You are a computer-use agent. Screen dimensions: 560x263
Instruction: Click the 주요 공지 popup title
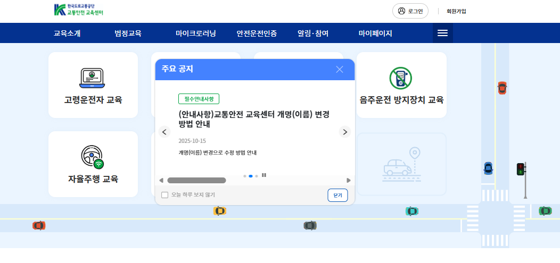click(177, 69)
